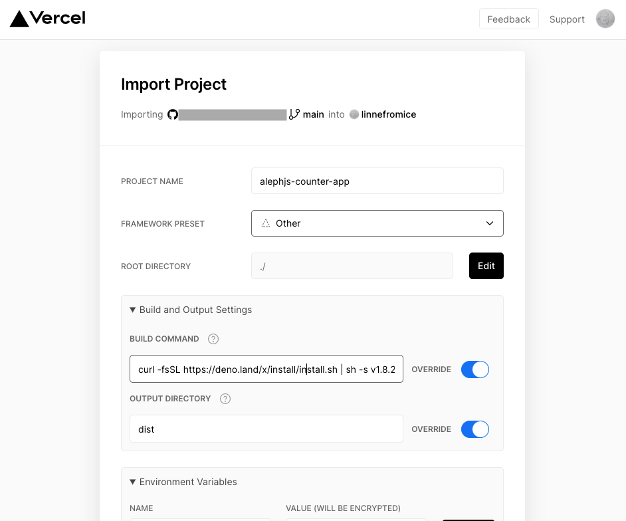Click the Root Directory path field

click(x=352, y=266)
